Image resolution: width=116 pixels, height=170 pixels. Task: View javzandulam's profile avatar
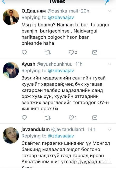point(11,135)
